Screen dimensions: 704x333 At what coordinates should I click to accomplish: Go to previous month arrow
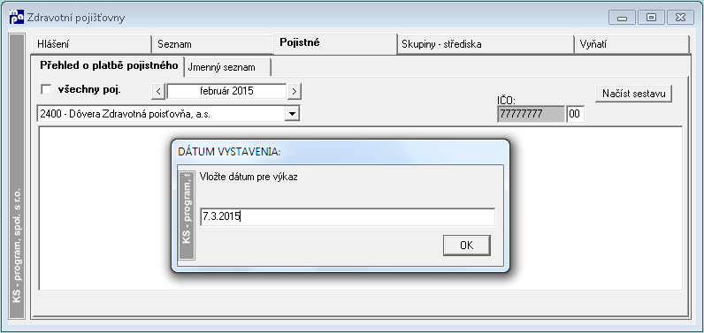coord(158,92)
